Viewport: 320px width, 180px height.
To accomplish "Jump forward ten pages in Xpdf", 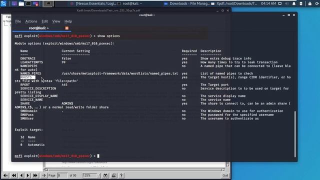I will [35, 175].
